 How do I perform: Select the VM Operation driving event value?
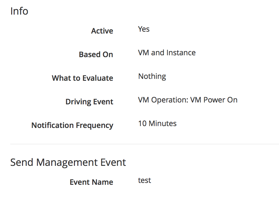[x=188, y=100]
